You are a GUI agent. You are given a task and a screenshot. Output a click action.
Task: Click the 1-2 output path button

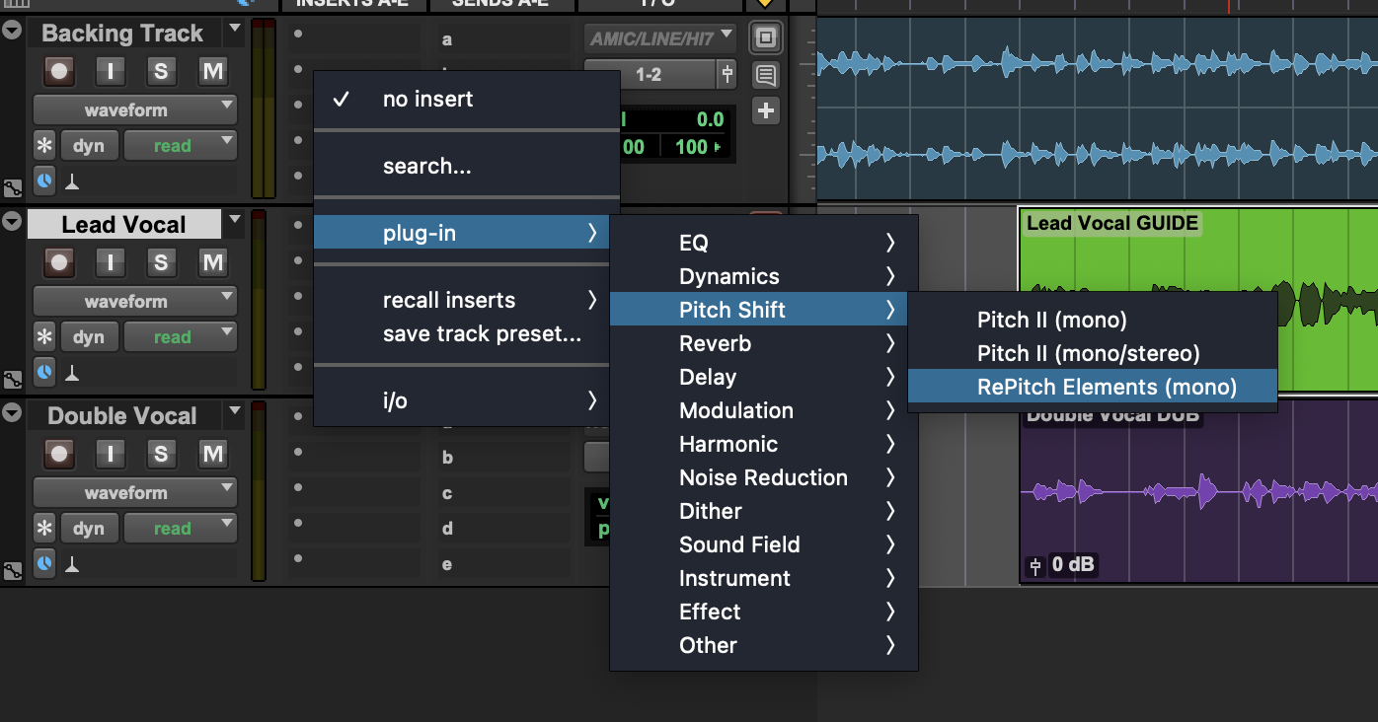tap(649, 74)
